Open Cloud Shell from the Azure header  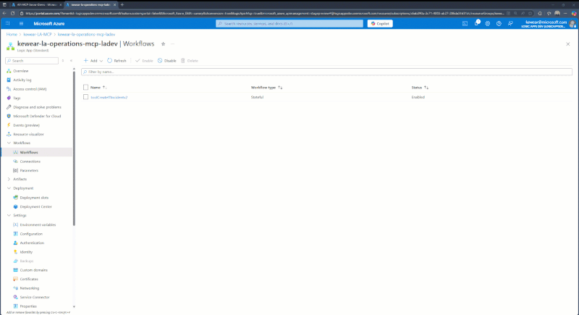click(465, 23)
